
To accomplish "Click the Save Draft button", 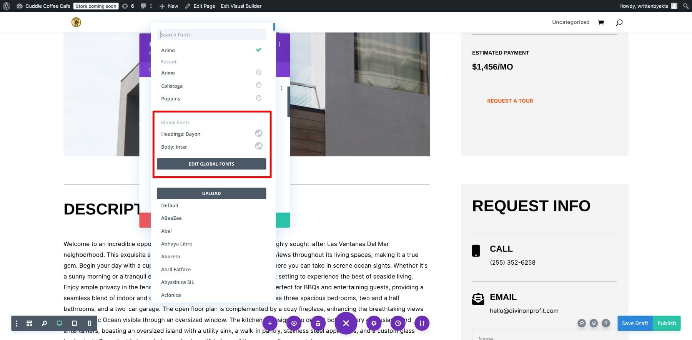I will tap(635, 323).
